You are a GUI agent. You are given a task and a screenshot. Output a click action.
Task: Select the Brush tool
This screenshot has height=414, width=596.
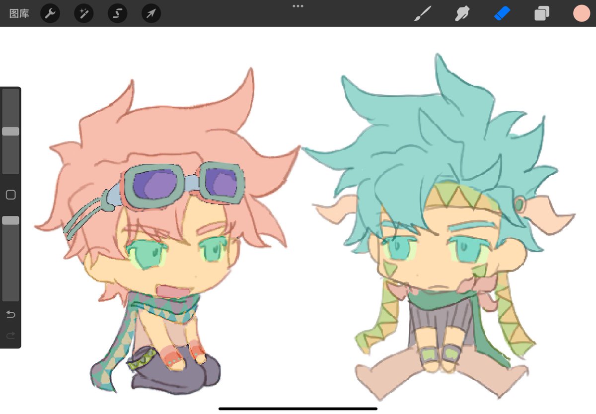(x=423, y=13)
